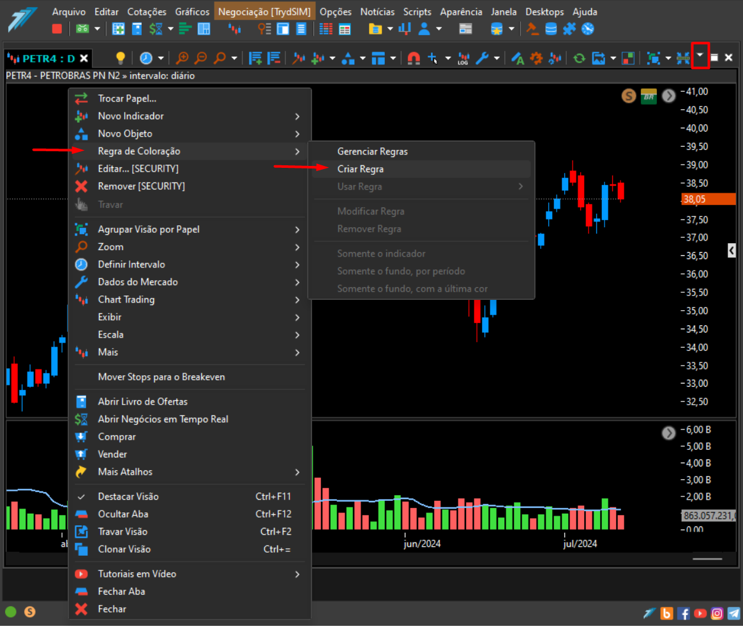743x626 pixels.
Task: Open the YouTube icon in status bar
Action: pos(700,613)
